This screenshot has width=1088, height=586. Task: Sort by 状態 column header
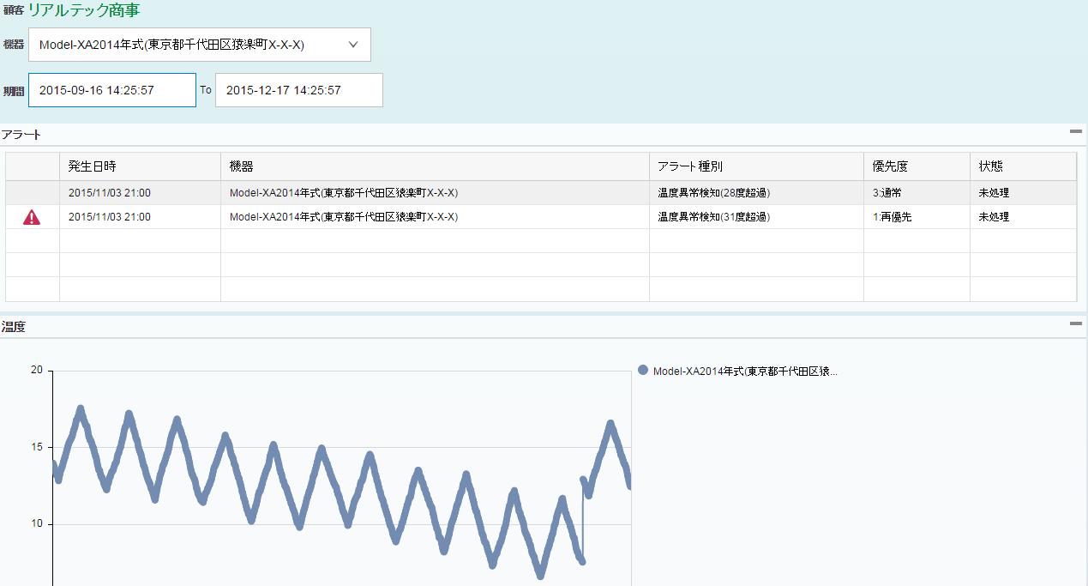click(1023, 166)
